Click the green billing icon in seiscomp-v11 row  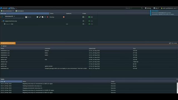[89, 17]
